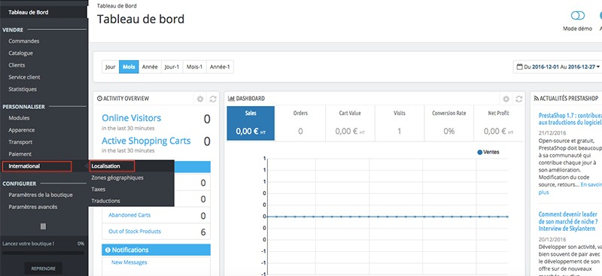This screenshot has width=602, height=276.
Task: Select the Année-1 period tab
Action: [x=220, y=67]
